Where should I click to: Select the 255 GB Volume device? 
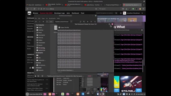(41, 65)
